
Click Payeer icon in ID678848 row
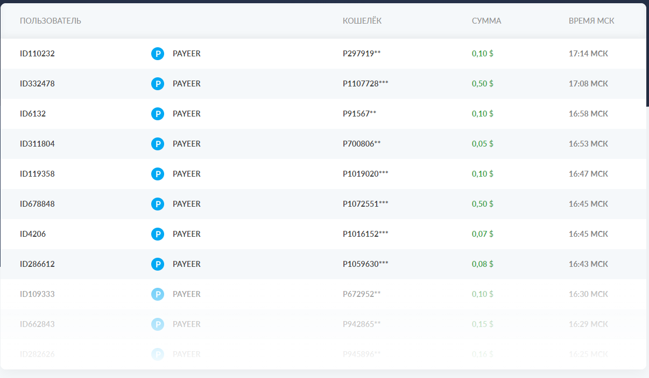coord(157,204)
